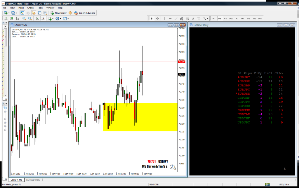Set timeframe to H1
The height and width of the screenshot is (188, 299).
point(237,18)
